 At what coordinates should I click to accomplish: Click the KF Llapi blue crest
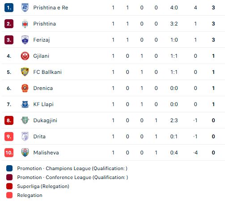tap(25, 104)
